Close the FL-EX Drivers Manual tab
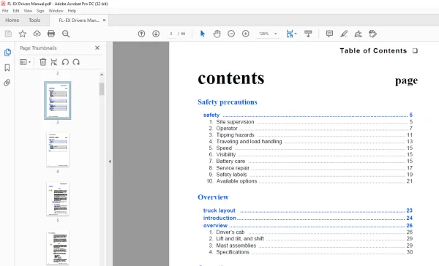439x266 pixels. (105, 20)
